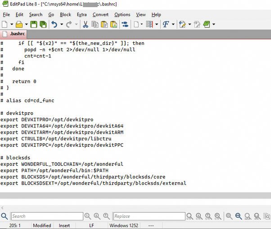Click the footprints icon in toolbar
Image resolution: width=271 pixels, height=229 pixels.
[x=125, y=24]
